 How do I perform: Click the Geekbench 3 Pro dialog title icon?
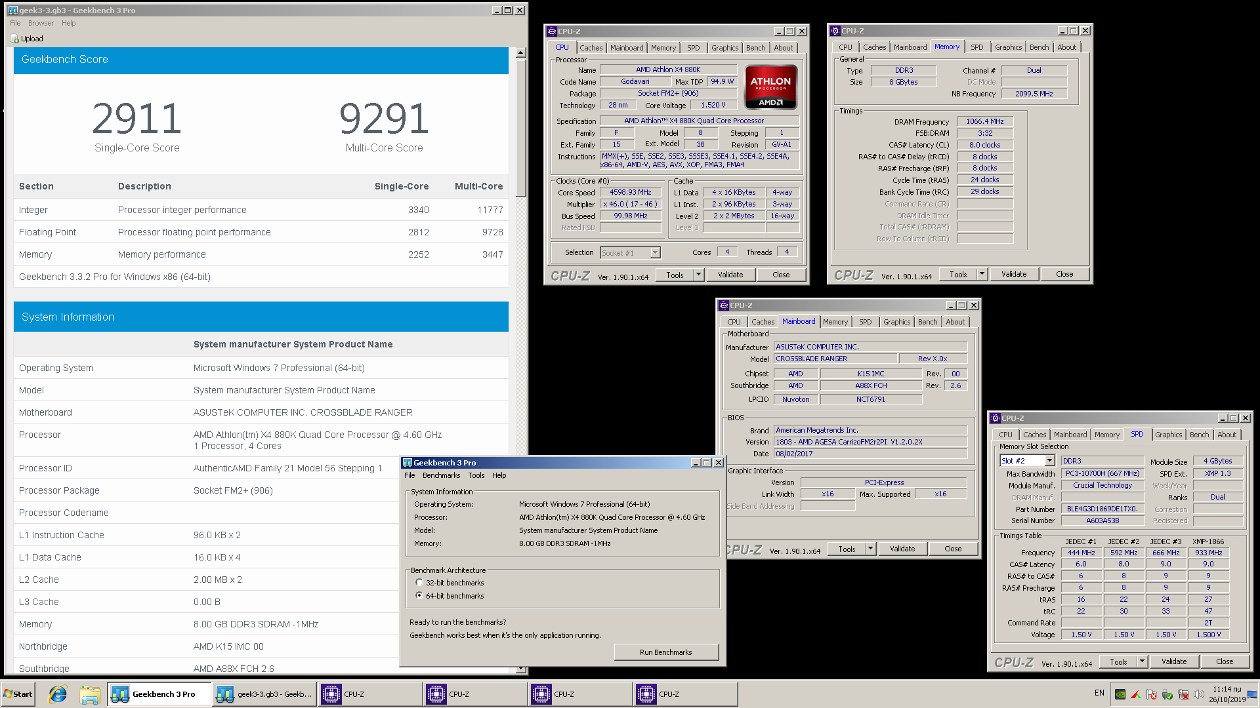[x=408, y=463]
